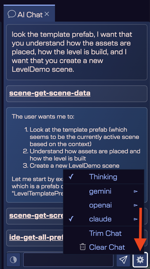Click the contrast icon left of the input
The width and height of the screenshot is (150, 269).
click(x=13, y=260)
